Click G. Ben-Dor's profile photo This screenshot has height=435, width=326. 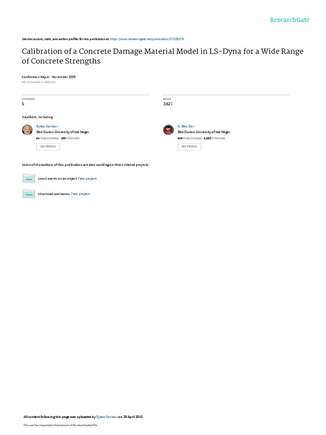168,130
